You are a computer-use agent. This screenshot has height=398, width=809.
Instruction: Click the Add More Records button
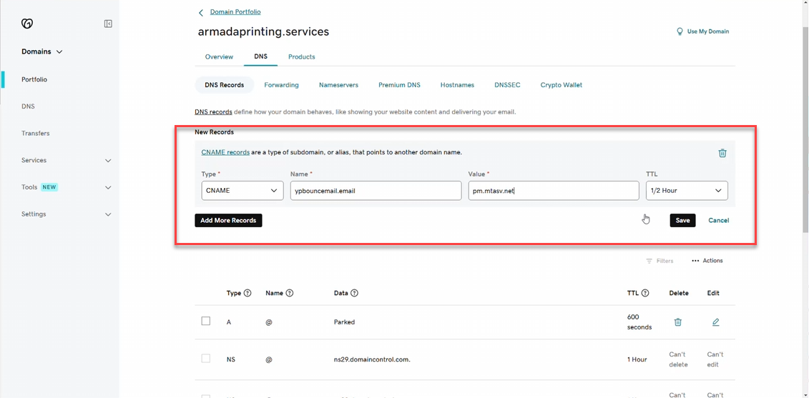click(x=228, y=220)
